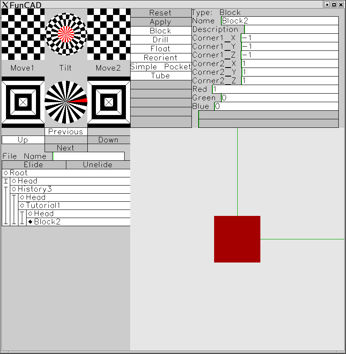Focus the empty Description field
Viewport: 346px width, 354px height.
[291, 29]
